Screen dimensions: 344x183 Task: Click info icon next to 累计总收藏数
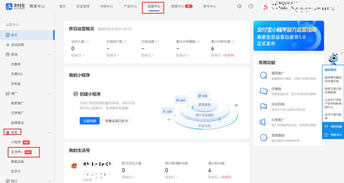198,42
